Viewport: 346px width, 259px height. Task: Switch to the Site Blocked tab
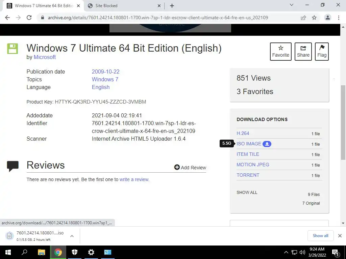pos(124,6)
